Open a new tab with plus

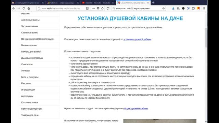(x=153, y=3)
